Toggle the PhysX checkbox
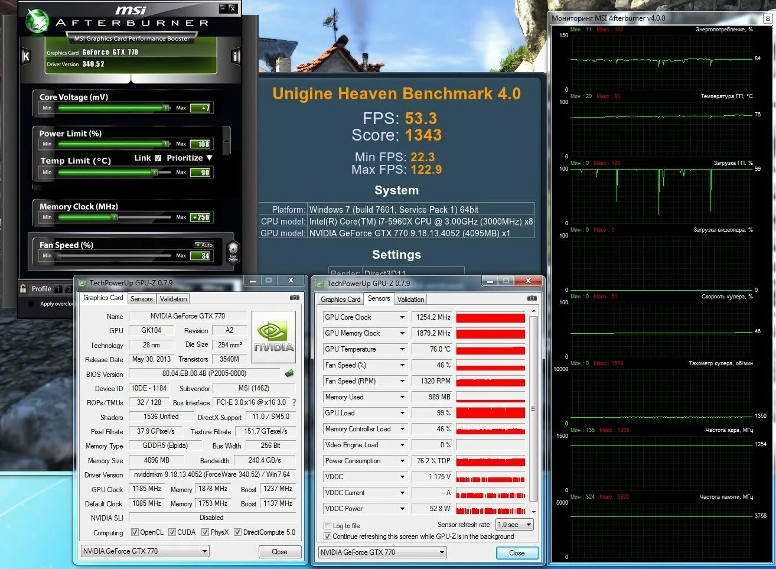 click(205, 532)
